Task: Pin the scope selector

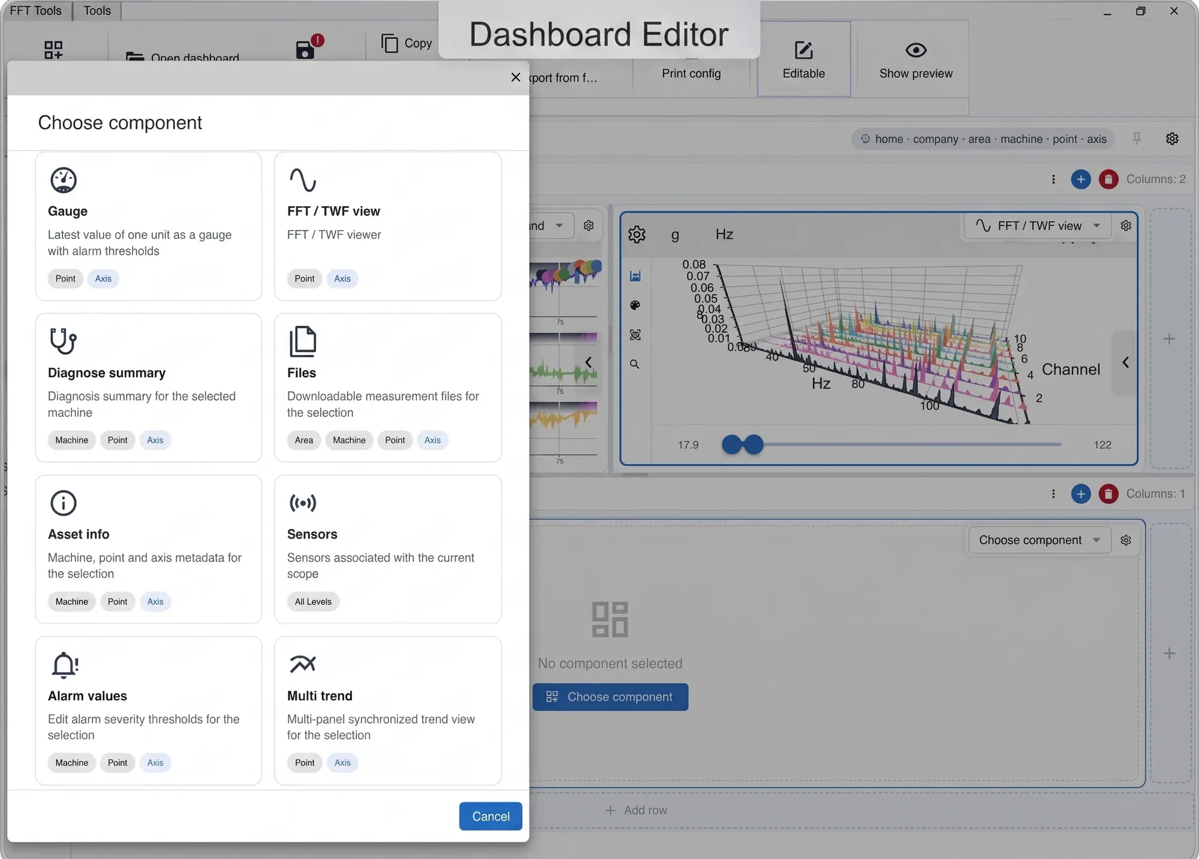Action: [x=1136, y=139]
